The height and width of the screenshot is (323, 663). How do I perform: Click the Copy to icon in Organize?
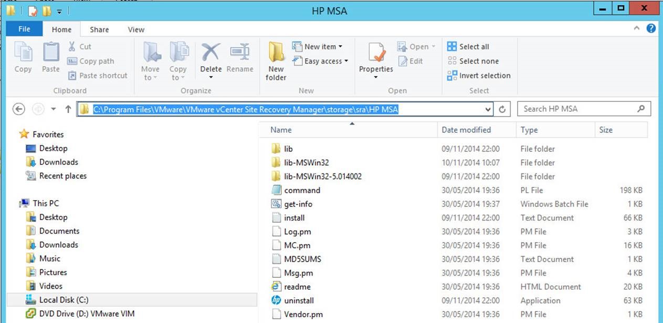click(x=178, y=53)
